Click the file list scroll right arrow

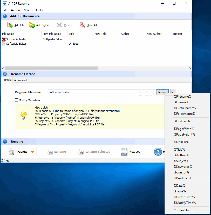tap(190, 68)
